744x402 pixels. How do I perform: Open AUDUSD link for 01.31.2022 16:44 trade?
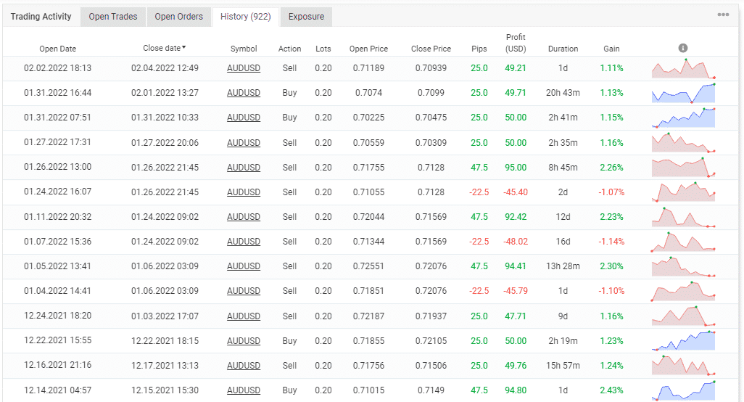coord(244,93)
